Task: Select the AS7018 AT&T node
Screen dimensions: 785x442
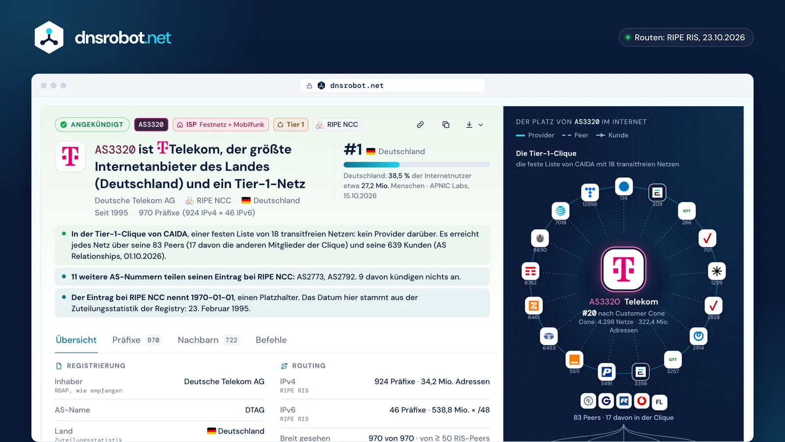Action: (x=560, y=211)
